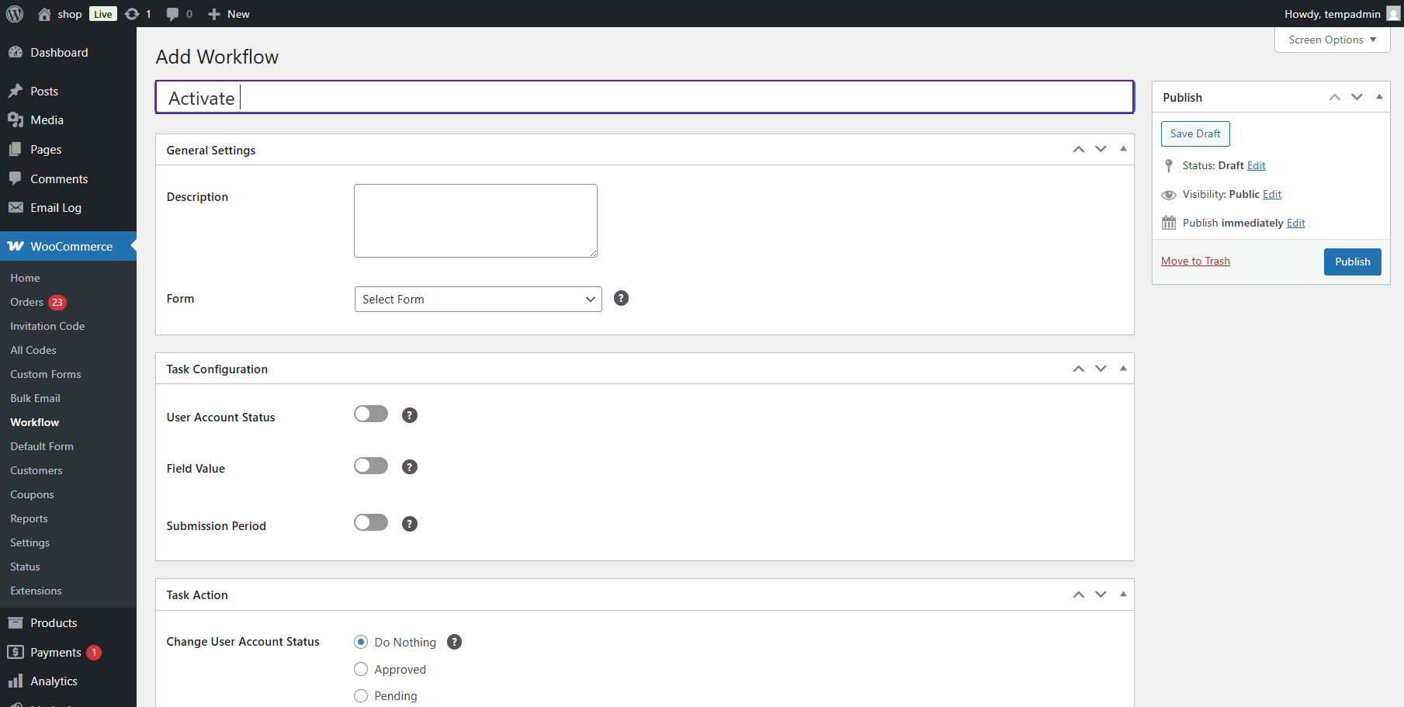Click the comments bubble icon in admin bar

click(172, 14)
